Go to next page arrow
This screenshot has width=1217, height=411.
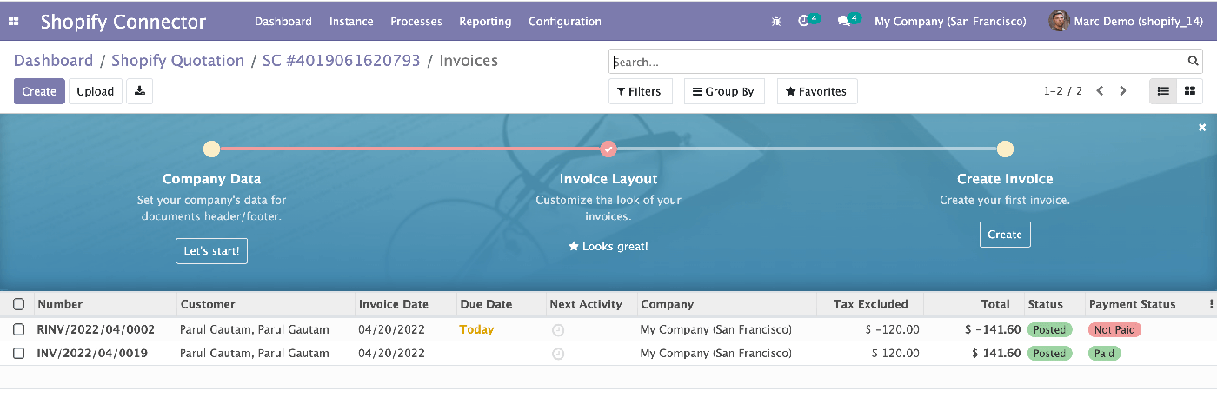pyautogui.click(x=1123, y=90)
